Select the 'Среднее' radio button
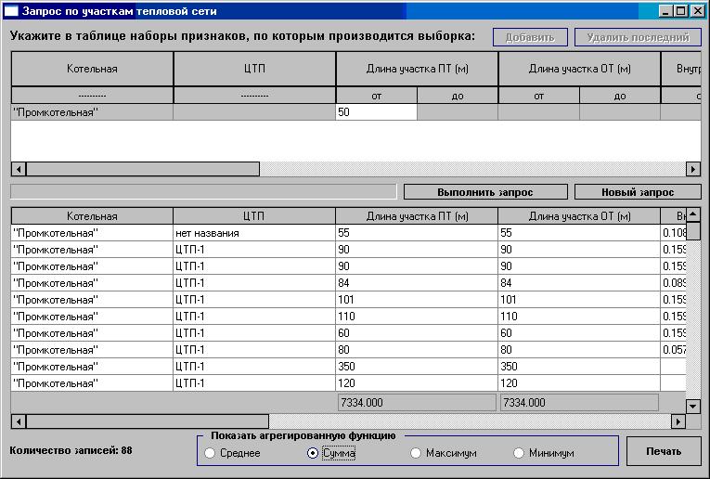 pos(210,453)
